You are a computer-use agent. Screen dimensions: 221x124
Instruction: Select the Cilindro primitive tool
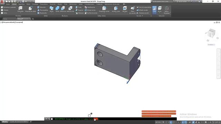(x=4, y=10)
